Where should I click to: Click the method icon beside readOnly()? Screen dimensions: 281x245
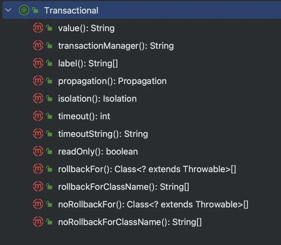tap(38, 151)
